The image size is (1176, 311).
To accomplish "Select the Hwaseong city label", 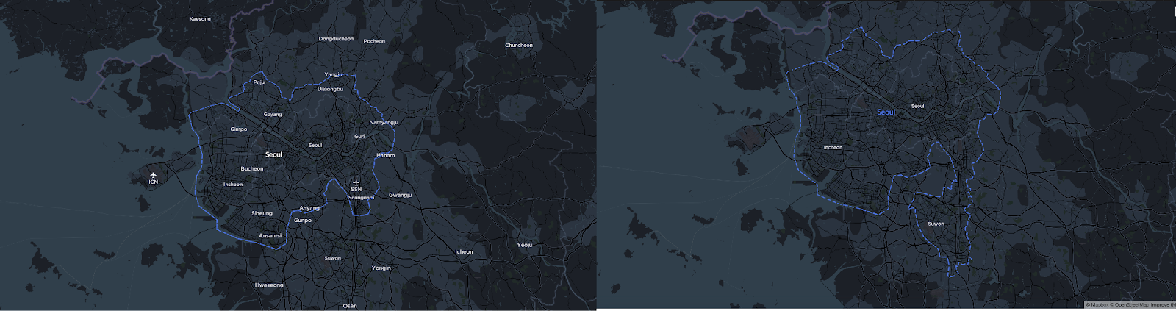I will coord(269,285).
